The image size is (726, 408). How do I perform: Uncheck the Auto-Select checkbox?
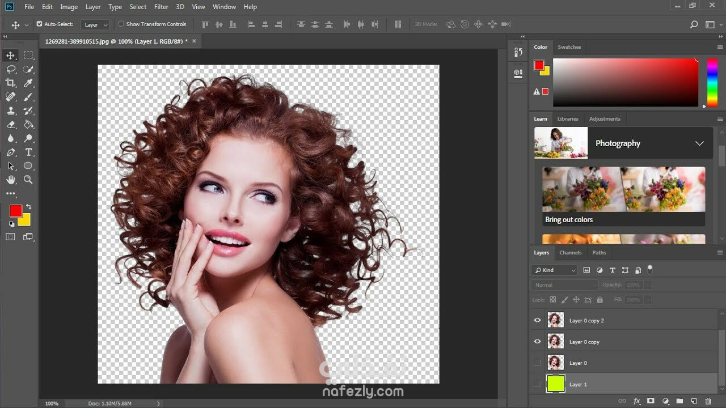click(40, 24)
